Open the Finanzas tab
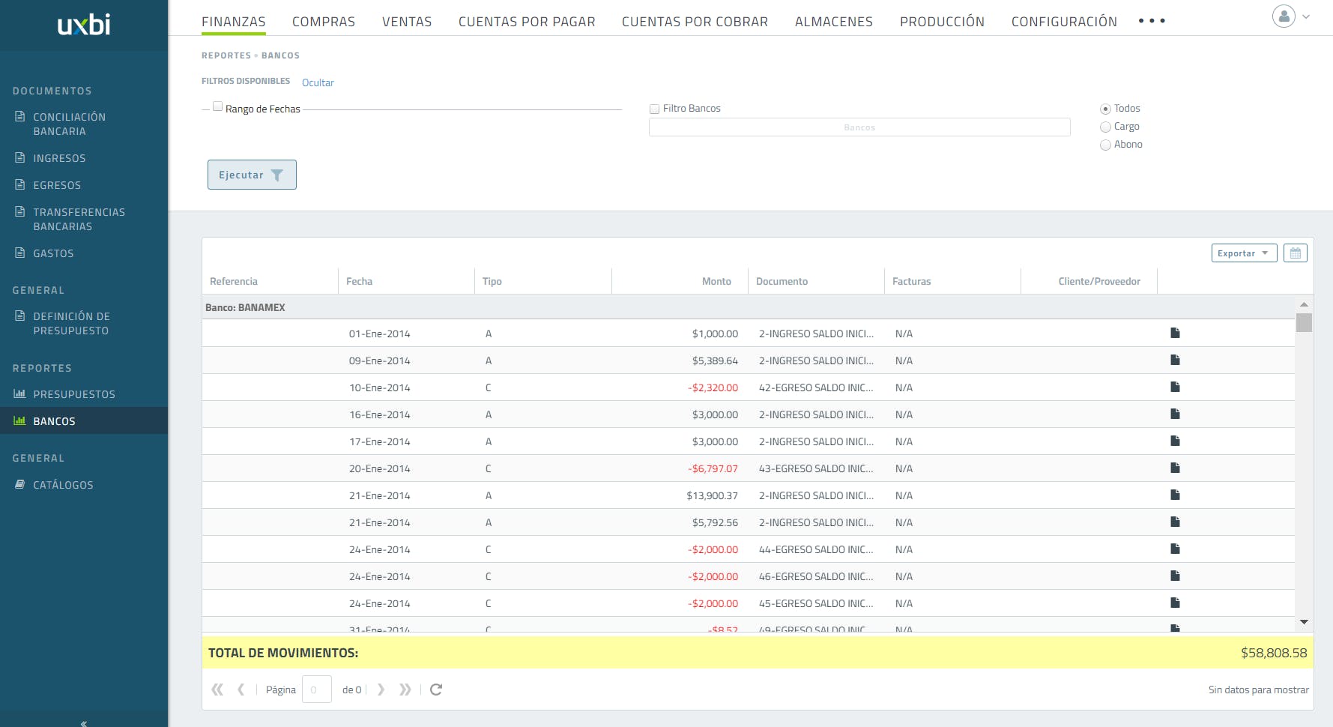Viewport: 1333px width, 727px height. 234,22
